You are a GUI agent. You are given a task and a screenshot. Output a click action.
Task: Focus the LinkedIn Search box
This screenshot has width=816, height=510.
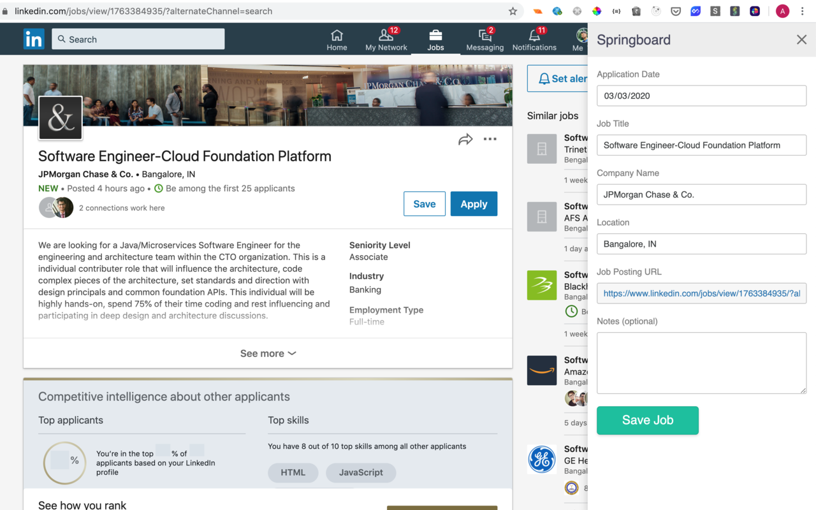click(x=138, y=39)
